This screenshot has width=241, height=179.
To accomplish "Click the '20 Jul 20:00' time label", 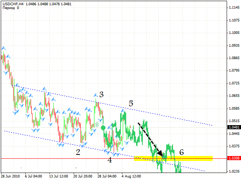I will [83, 176].
